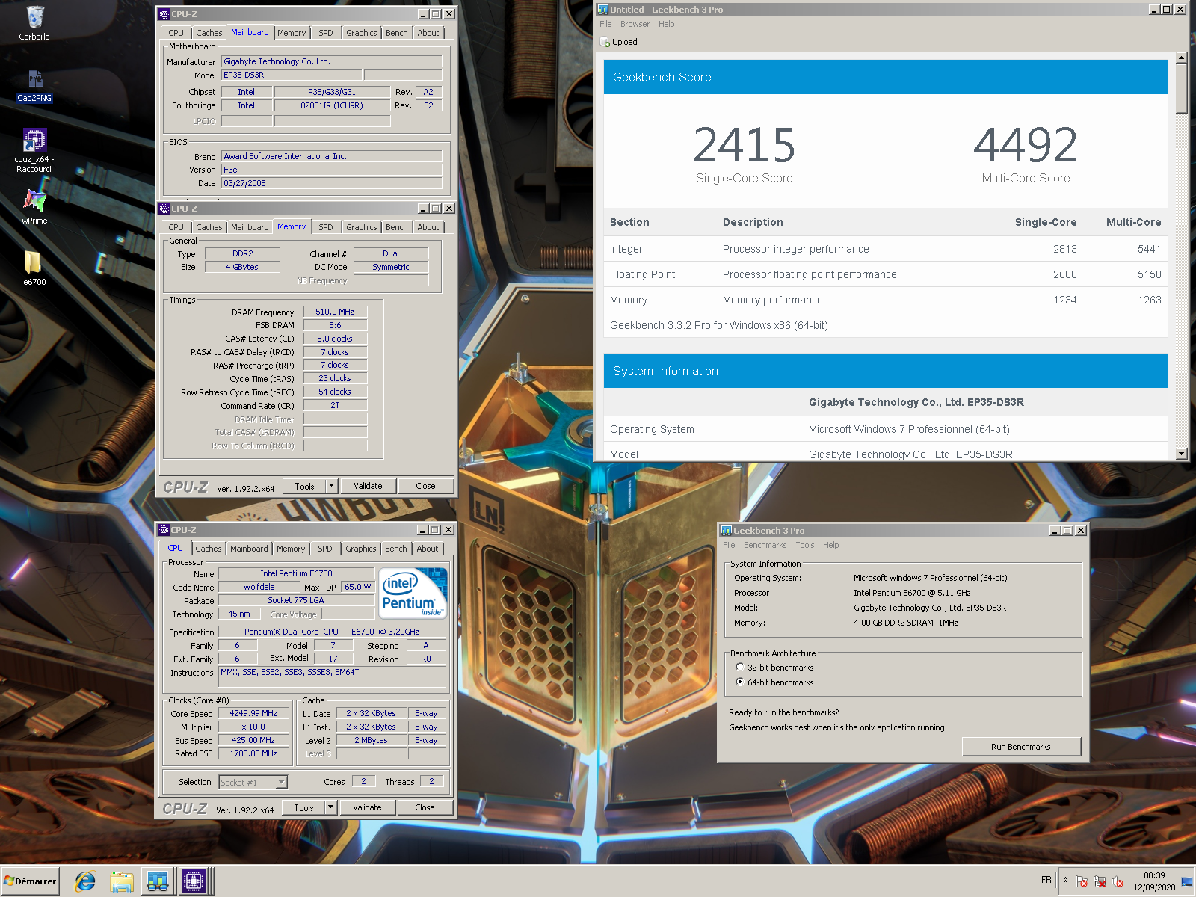Click Close button in CPU-Z Memory window

pos(425,486)
